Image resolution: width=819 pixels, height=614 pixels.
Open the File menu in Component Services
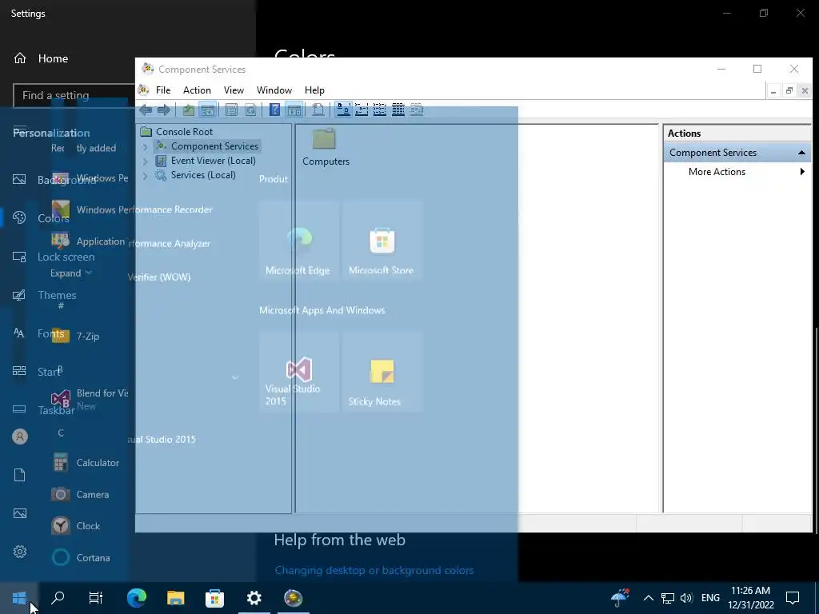(x=163, y=90)
